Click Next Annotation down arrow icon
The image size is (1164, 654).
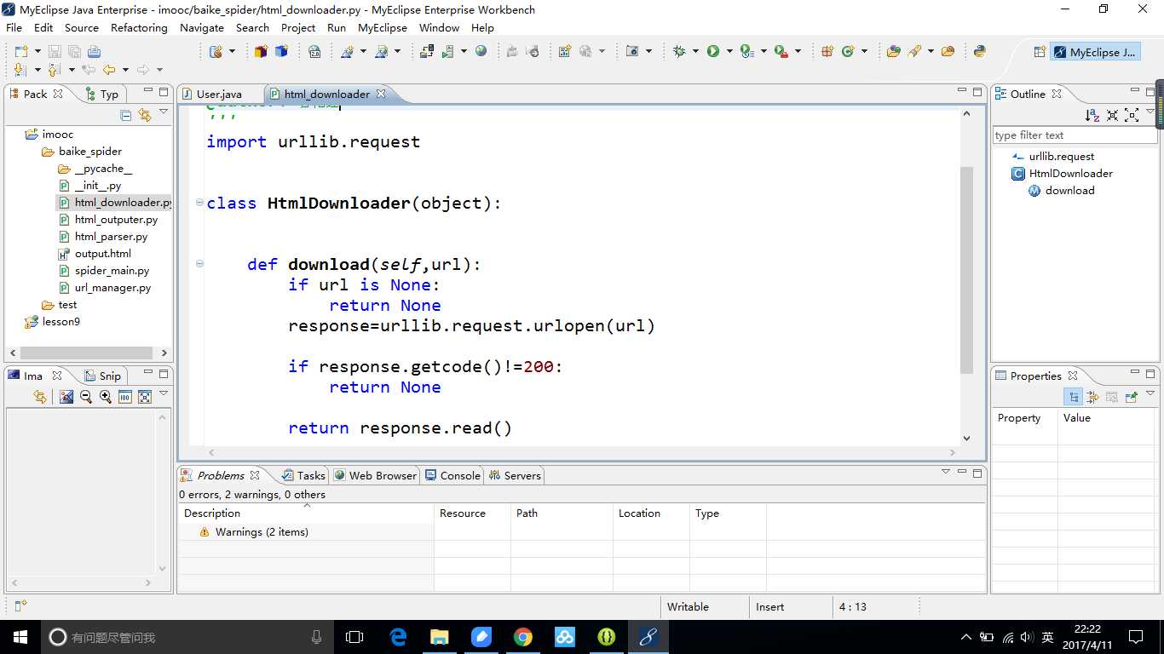tap(21, 70)
